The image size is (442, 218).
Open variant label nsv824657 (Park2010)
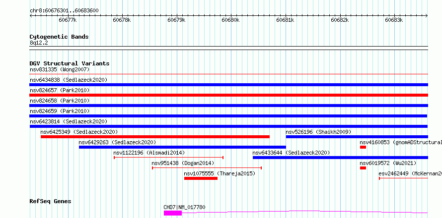[60, 90]
